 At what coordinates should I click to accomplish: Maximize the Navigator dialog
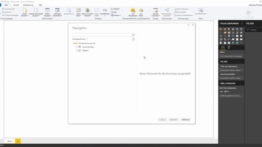[x=188, y=25]
